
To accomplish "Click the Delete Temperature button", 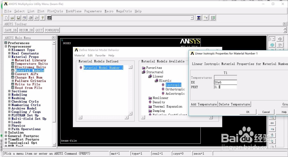I will click(234, 104).
